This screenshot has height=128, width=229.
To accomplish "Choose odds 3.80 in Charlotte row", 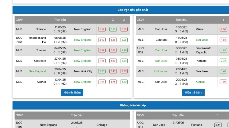I will pyautogui.click(x=124, y=61).
